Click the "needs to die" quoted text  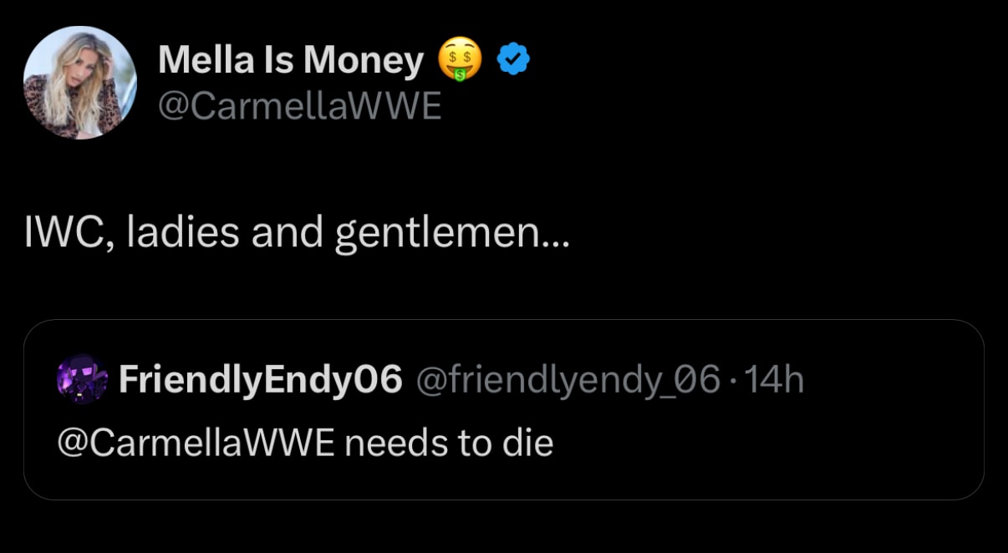pyautogui.click(x=449, y=443)
